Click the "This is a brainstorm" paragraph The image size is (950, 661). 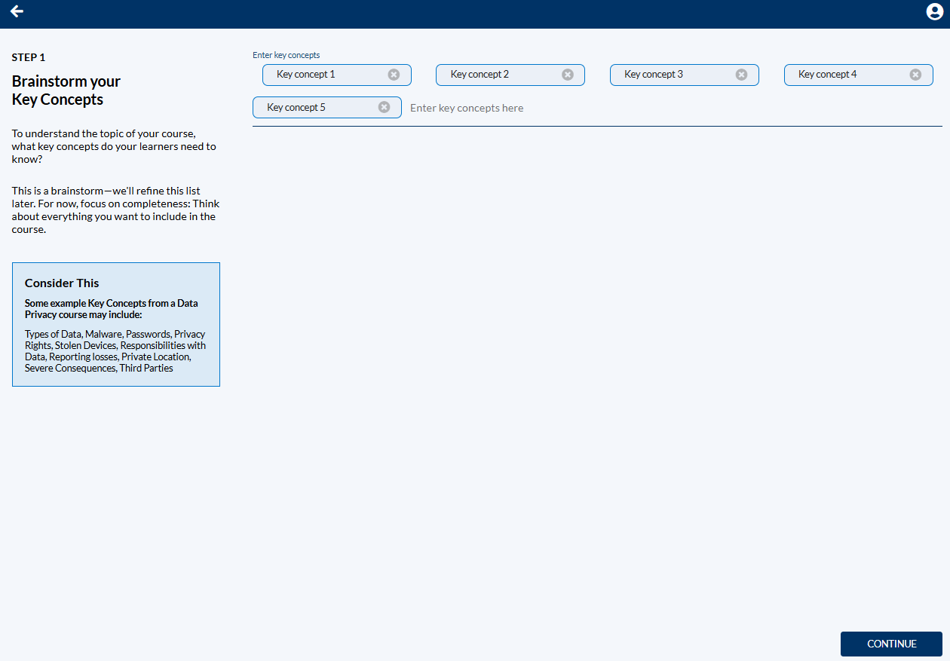115,210
